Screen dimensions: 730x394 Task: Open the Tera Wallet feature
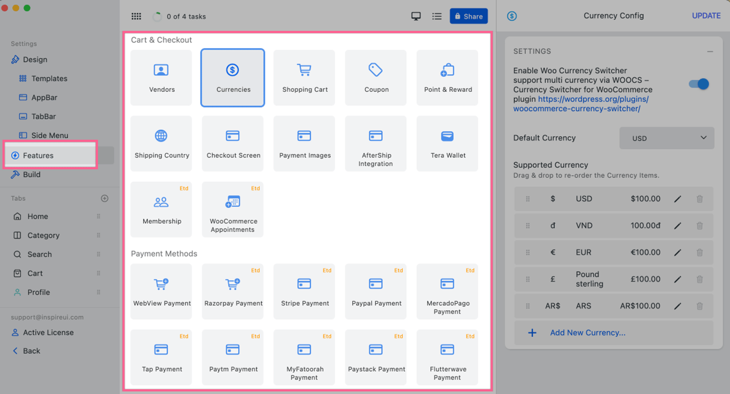tap(447, 143)
